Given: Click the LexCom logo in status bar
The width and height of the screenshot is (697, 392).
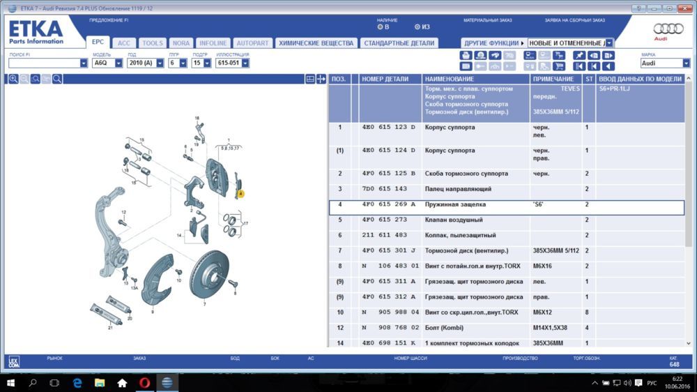Looking at the screenshot, I should 14,361.
